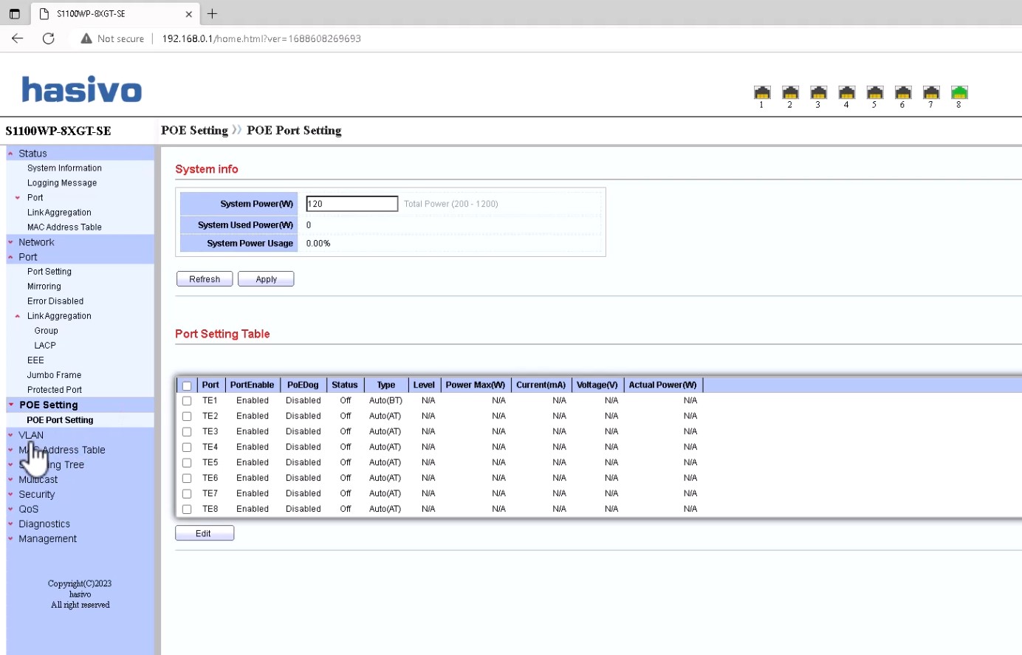This screenshot has width=1022, height=655.
Task: Go back using browser back arrow
Action: pos(18,38)
